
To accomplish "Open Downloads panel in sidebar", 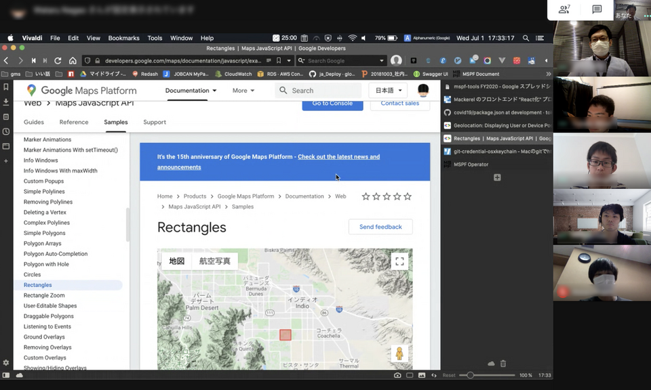I will click(6, 102).
